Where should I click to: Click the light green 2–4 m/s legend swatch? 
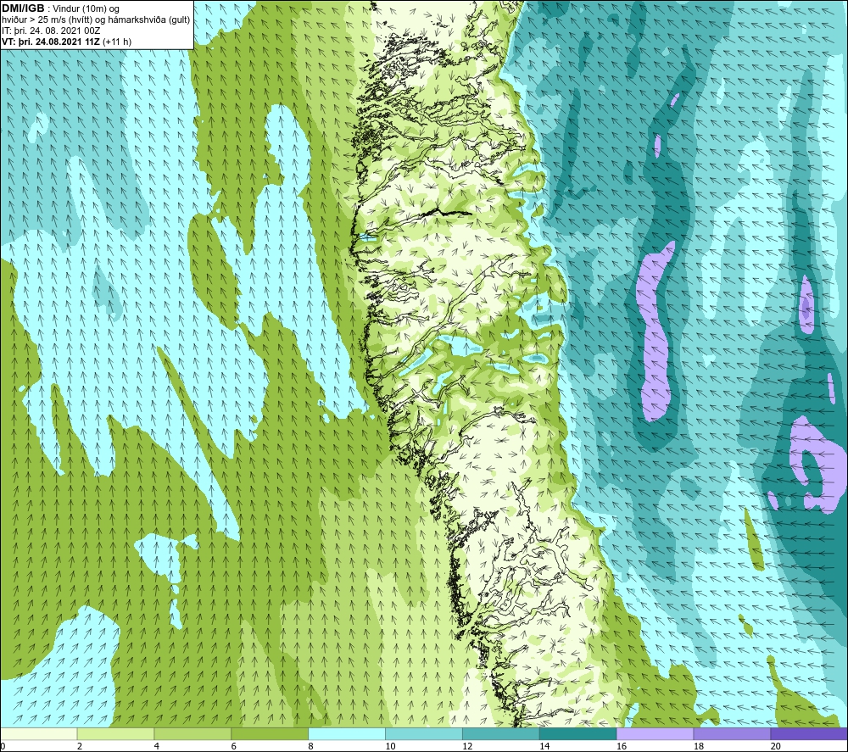pyautogui.click(x=115, y=733)
